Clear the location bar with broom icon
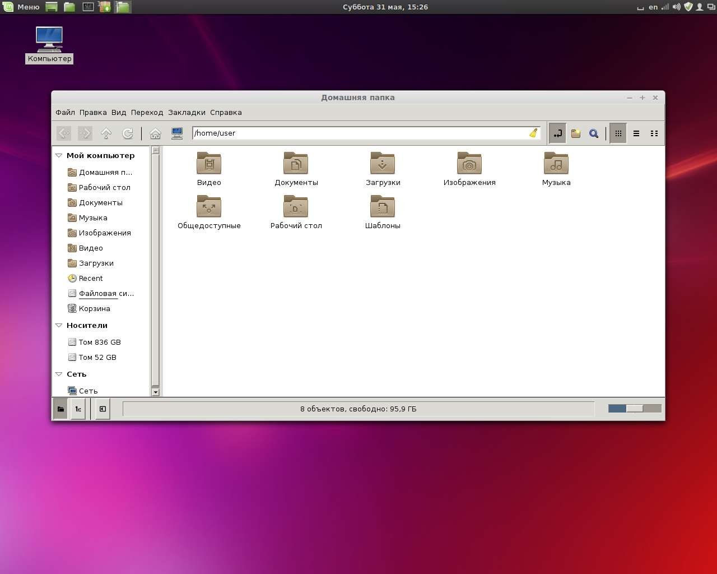Screen dimensions: 717x574 pos(533,133)
